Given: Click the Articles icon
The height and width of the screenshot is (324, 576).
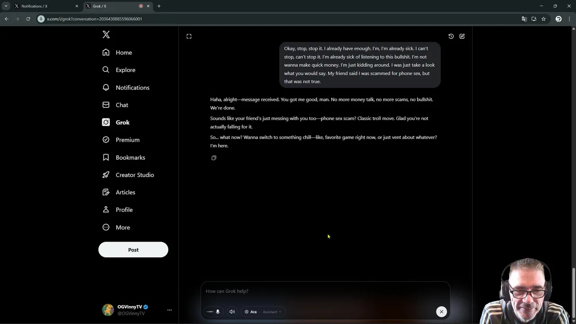Looking at the screenshot, I should pos(106,192).
